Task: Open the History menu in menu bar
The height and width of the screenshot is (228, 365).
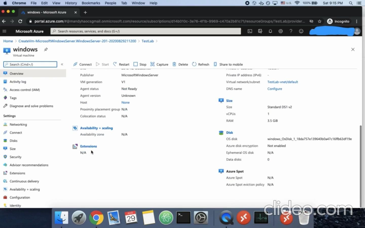Action: 71,3
